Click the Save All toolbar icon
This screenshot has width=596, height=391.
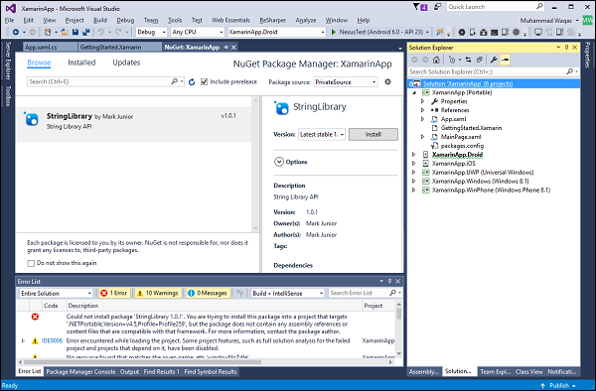pyautogui.click(x=86, y=32)
